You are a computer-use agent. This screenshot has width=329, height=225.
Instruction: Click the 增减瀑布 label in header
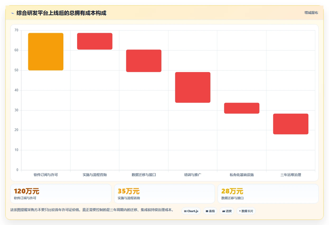coord(311,13)
